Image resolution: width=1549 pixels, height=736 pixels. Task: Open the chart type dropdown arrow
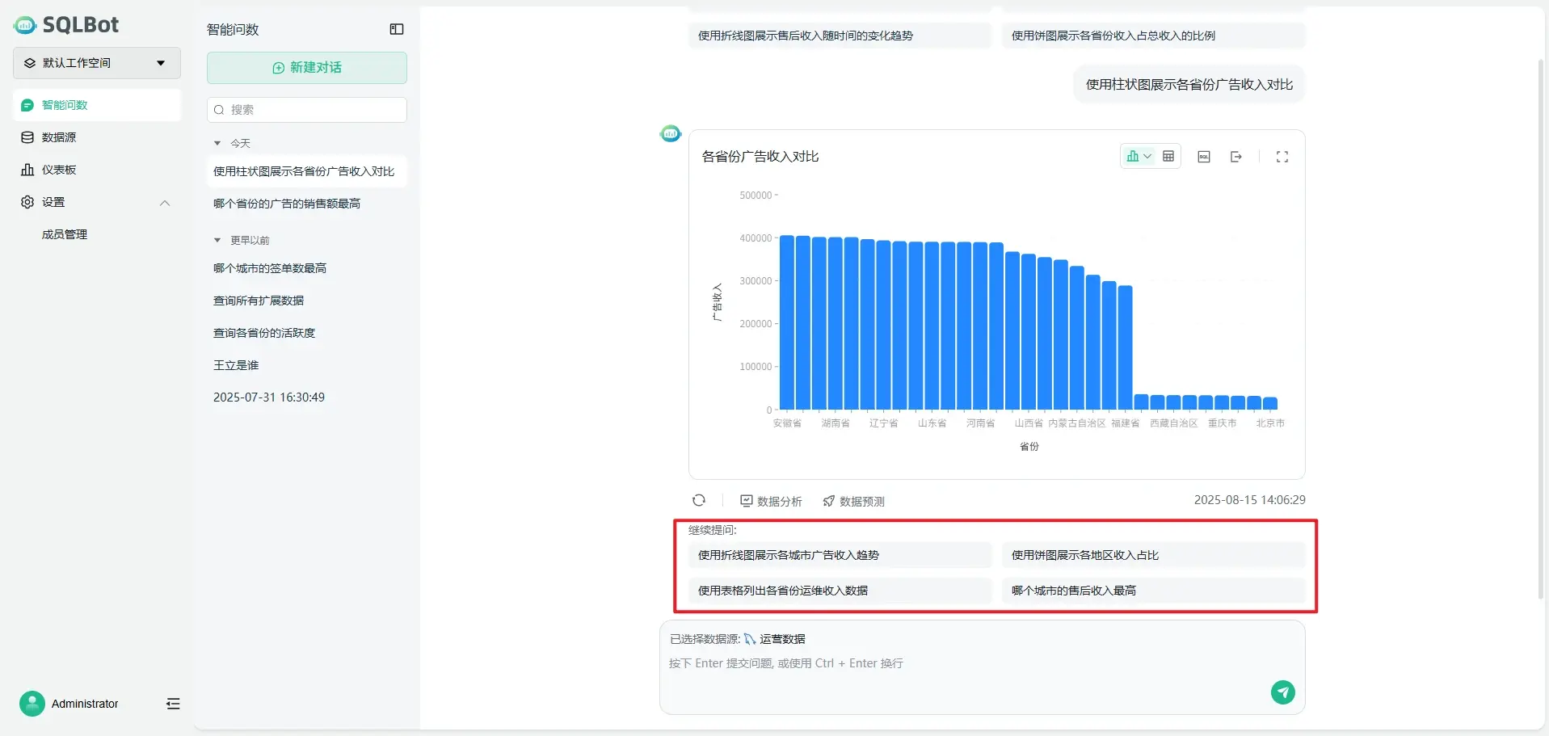pyautogui.click(x=1147, y=157)
